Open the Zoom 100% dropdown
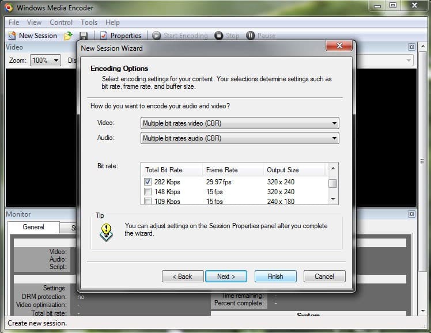Screen dimensions: 431x333 [46, 60]
